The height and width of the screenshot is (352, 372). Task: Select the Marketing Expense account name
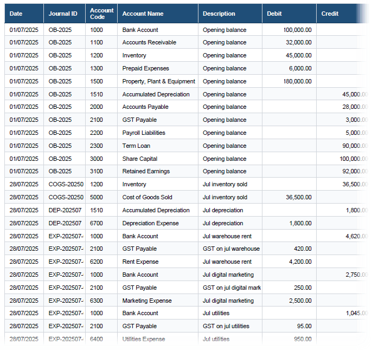(x=147, y=301)
